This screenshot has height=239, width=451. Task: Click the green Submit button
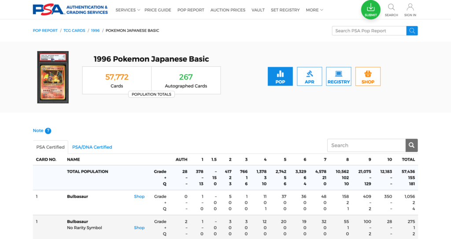[370, 10]
